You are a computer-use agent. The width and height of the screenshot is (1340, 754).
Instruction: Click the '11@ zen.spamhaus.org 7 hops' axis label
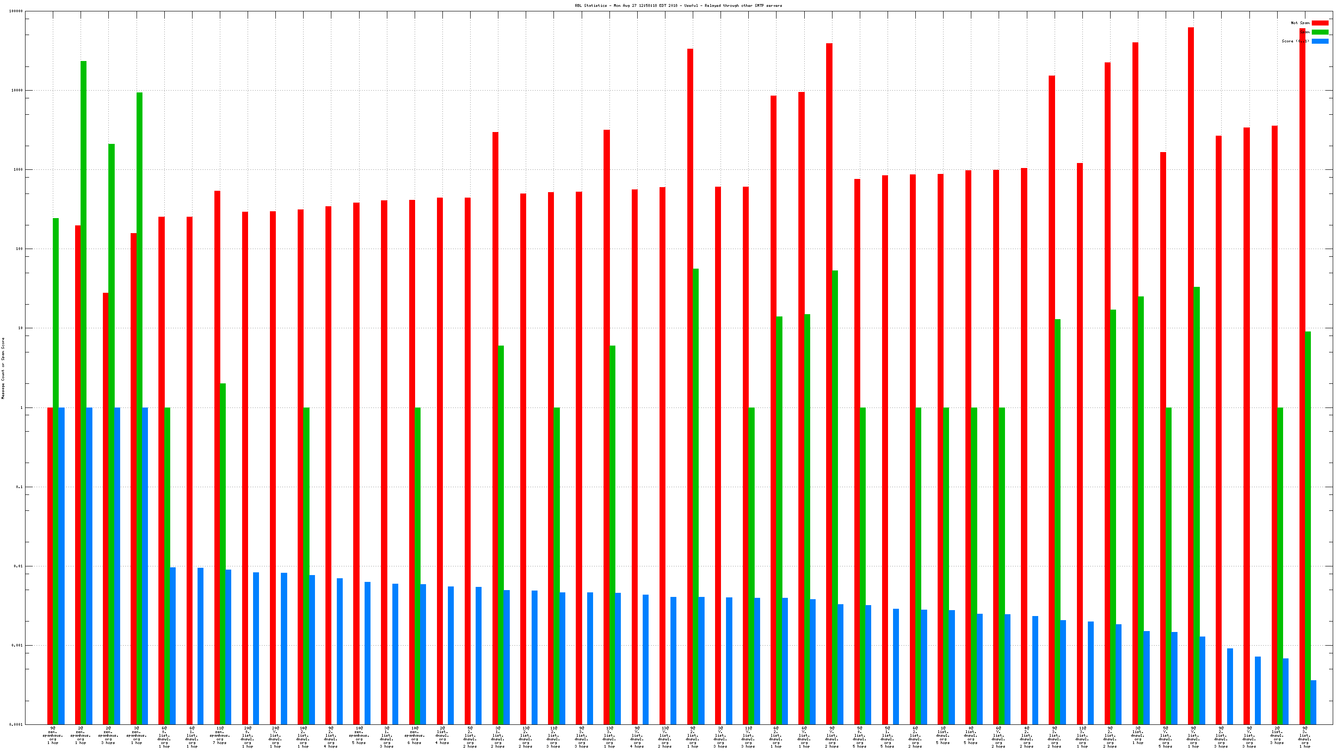coord(219,735)
